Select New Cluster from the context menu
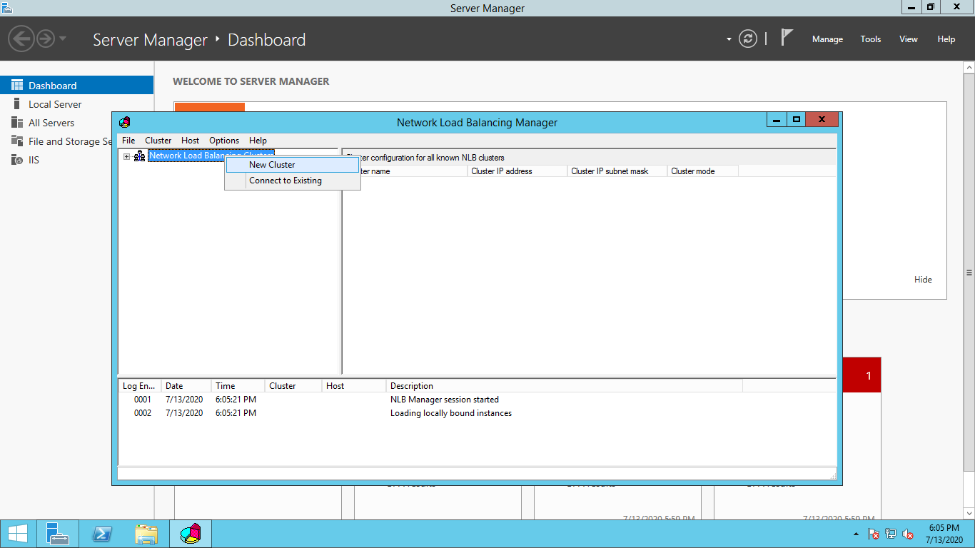 coord(272,165)
